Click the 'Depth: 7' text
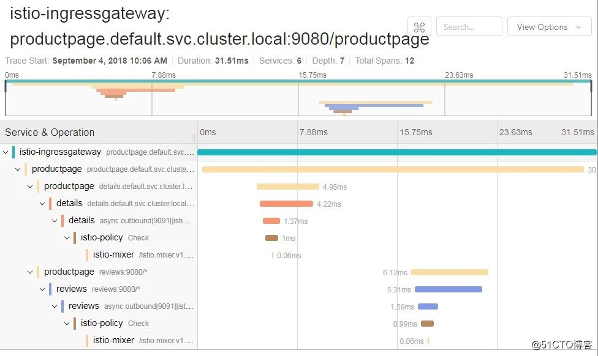Viewport: 598px width, 356px height. (328, 61)
